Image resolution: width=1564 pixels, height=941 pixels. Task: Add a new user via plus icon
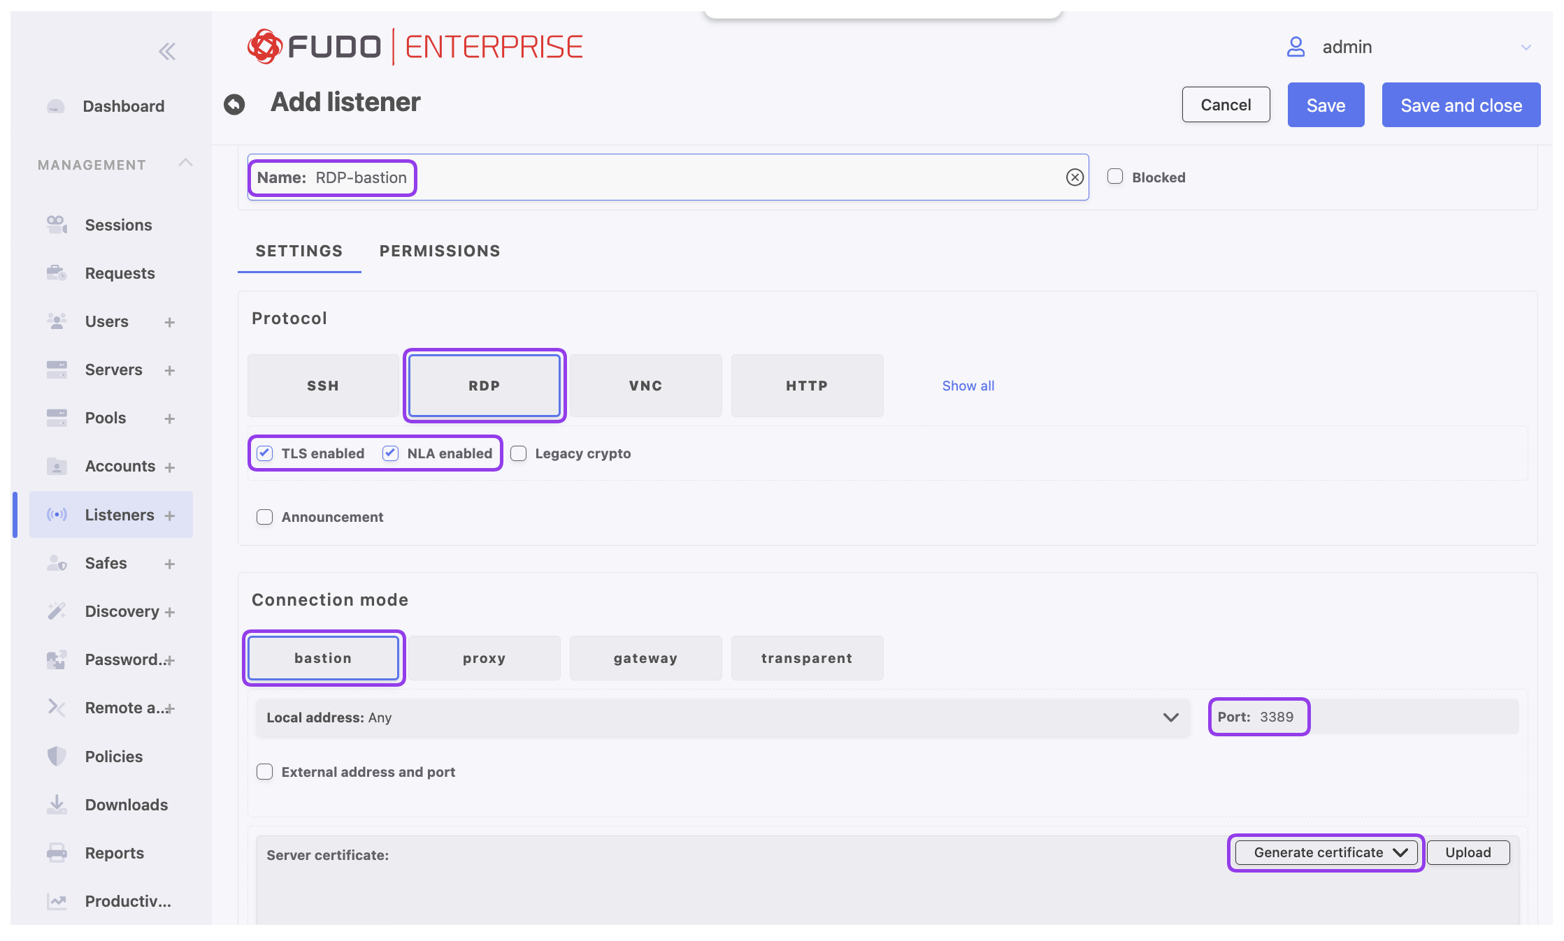point(169,322)
